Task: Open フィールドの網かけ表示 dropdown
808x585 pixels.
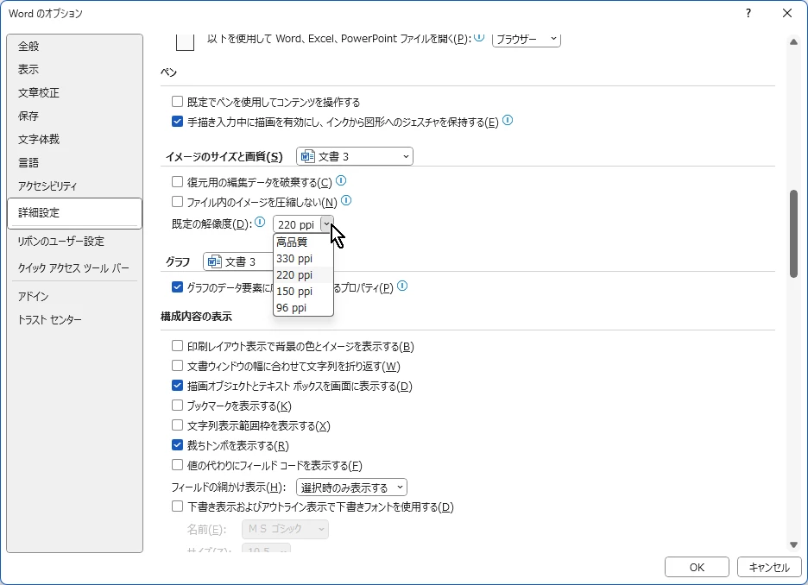Action: 351,487
